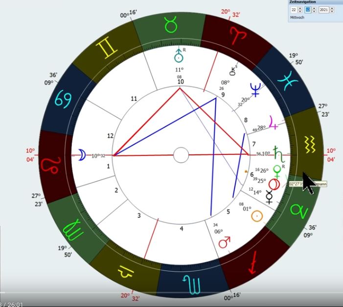Click the Libra zodiac sign symbol

point(126,272)
